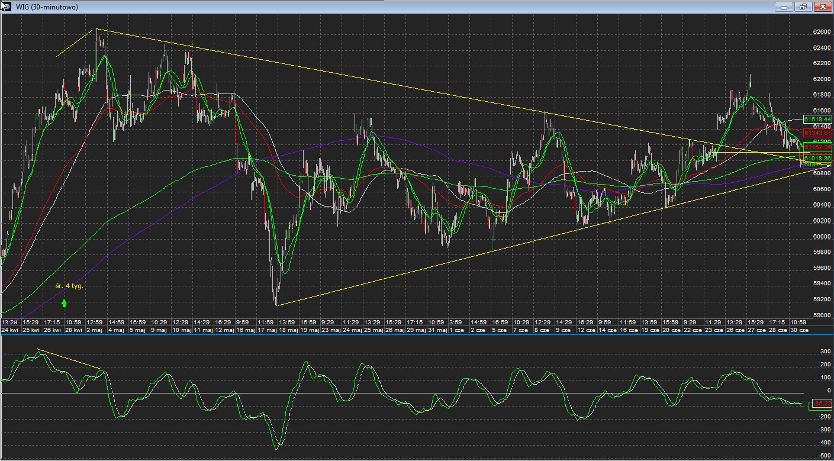Select the 'śr. 4 tyg.' text annotation
The height and width of the screenshot is (461, 834).
69,286
